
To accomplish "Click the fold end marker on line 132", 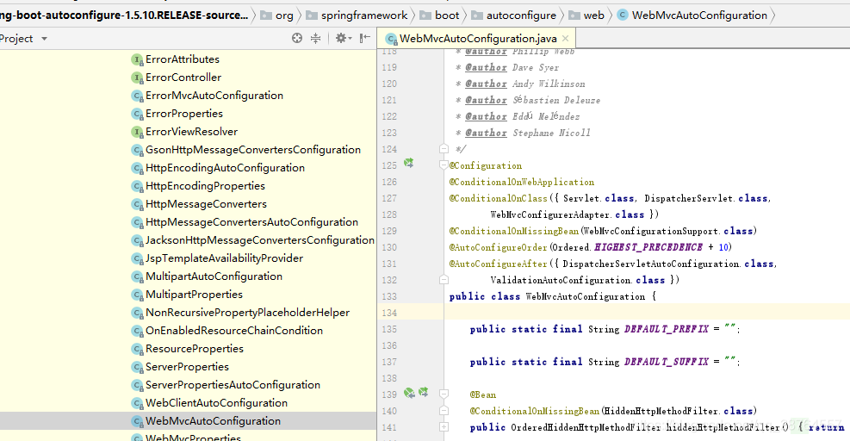I will pyautogui.click(x=444, y=279).
